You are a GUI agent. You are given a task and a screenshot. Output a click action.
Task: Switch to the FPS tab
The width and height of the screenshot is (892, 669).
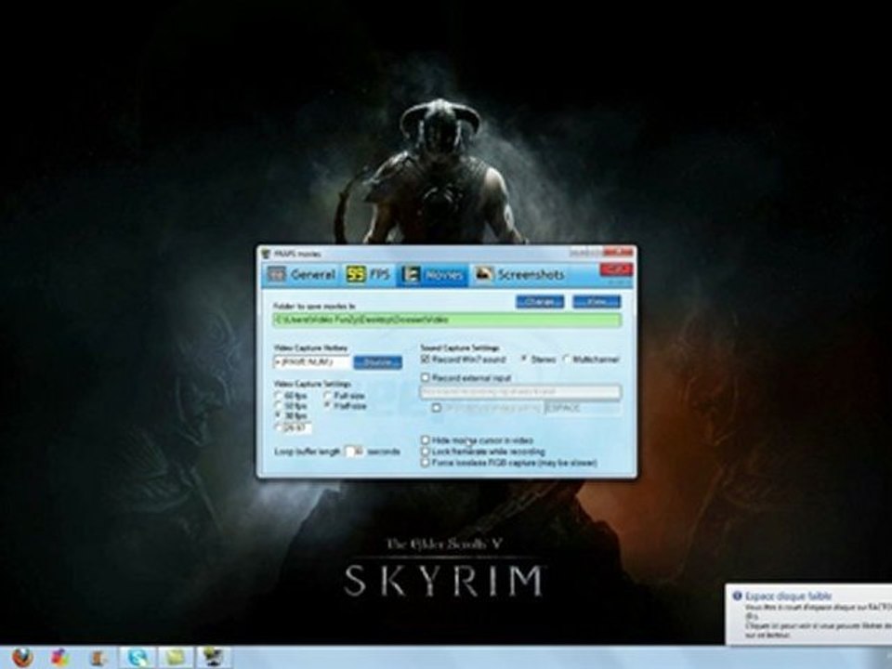(369, 275)
